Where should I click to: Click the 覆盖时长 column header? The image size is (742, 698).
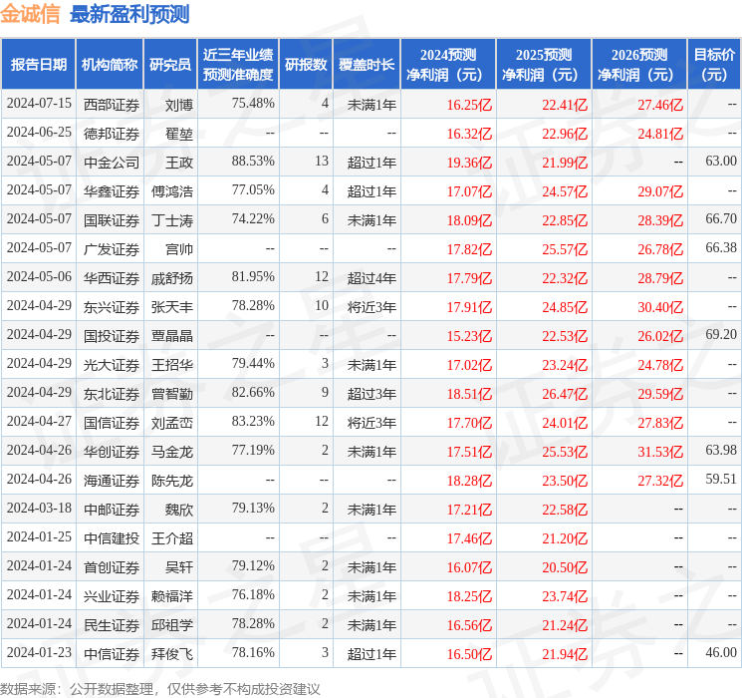coord(367,65)
